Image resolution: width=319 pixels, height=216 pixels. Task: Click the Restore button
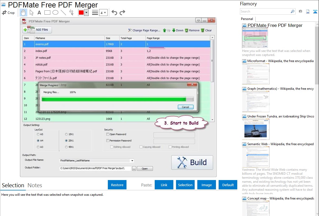(117, 185)
